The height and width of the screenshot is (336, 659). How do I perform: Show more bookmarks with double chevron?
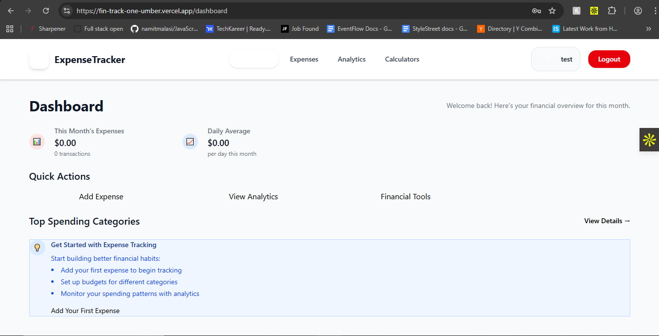click(648, 29)
